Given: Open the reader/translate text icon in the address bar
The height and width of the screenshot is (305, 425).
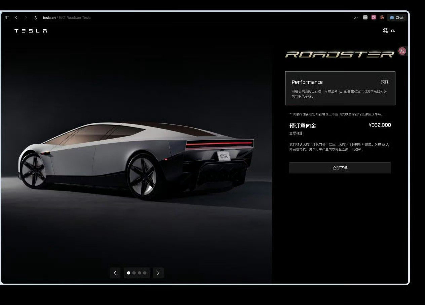Looking at the screenshot, I should click(x=356, y=18).
